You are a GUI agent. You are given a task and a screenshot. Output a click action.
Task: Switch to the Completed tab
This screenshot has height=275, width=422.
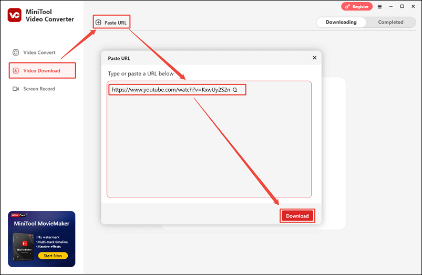pos(390,23)
